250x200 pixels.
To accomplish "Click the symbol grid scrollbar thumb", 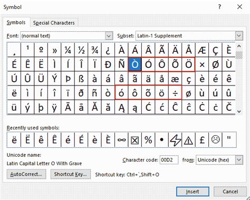I will [x=239, y=55].
